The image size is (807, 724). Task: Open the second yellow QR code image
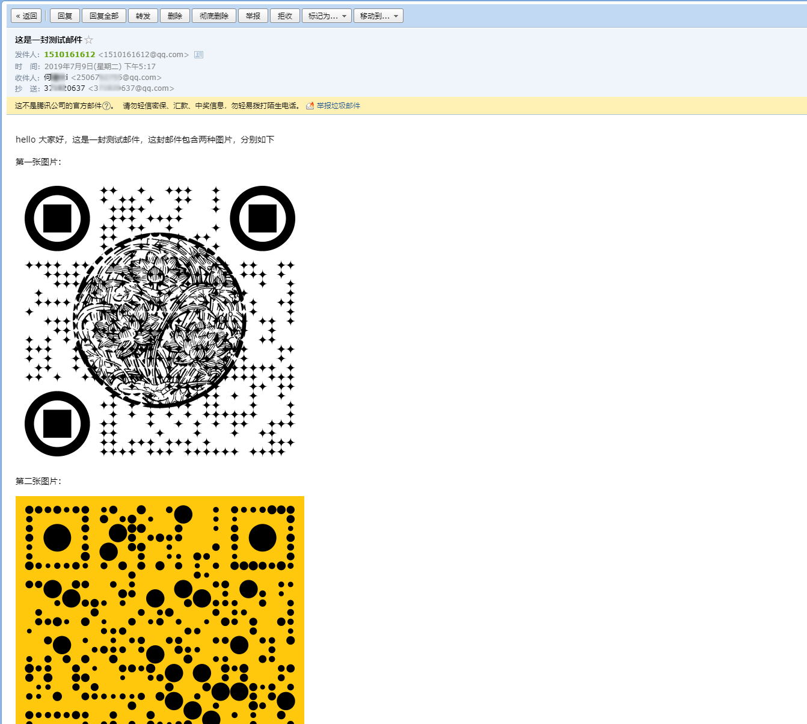click(x=160, y=610)
